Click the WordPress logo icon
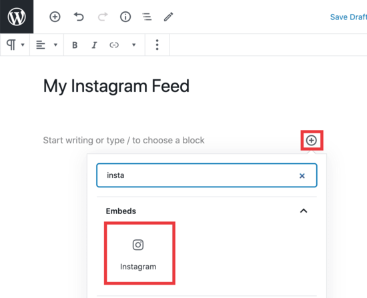The width and height of the screenshot is (367, 298). [x=17, y=17]
